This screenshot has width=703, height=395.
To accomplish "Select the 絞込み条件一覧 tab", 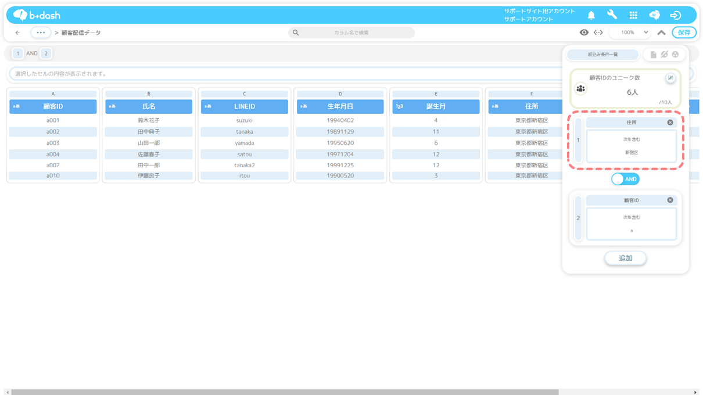I will (602, 55).
